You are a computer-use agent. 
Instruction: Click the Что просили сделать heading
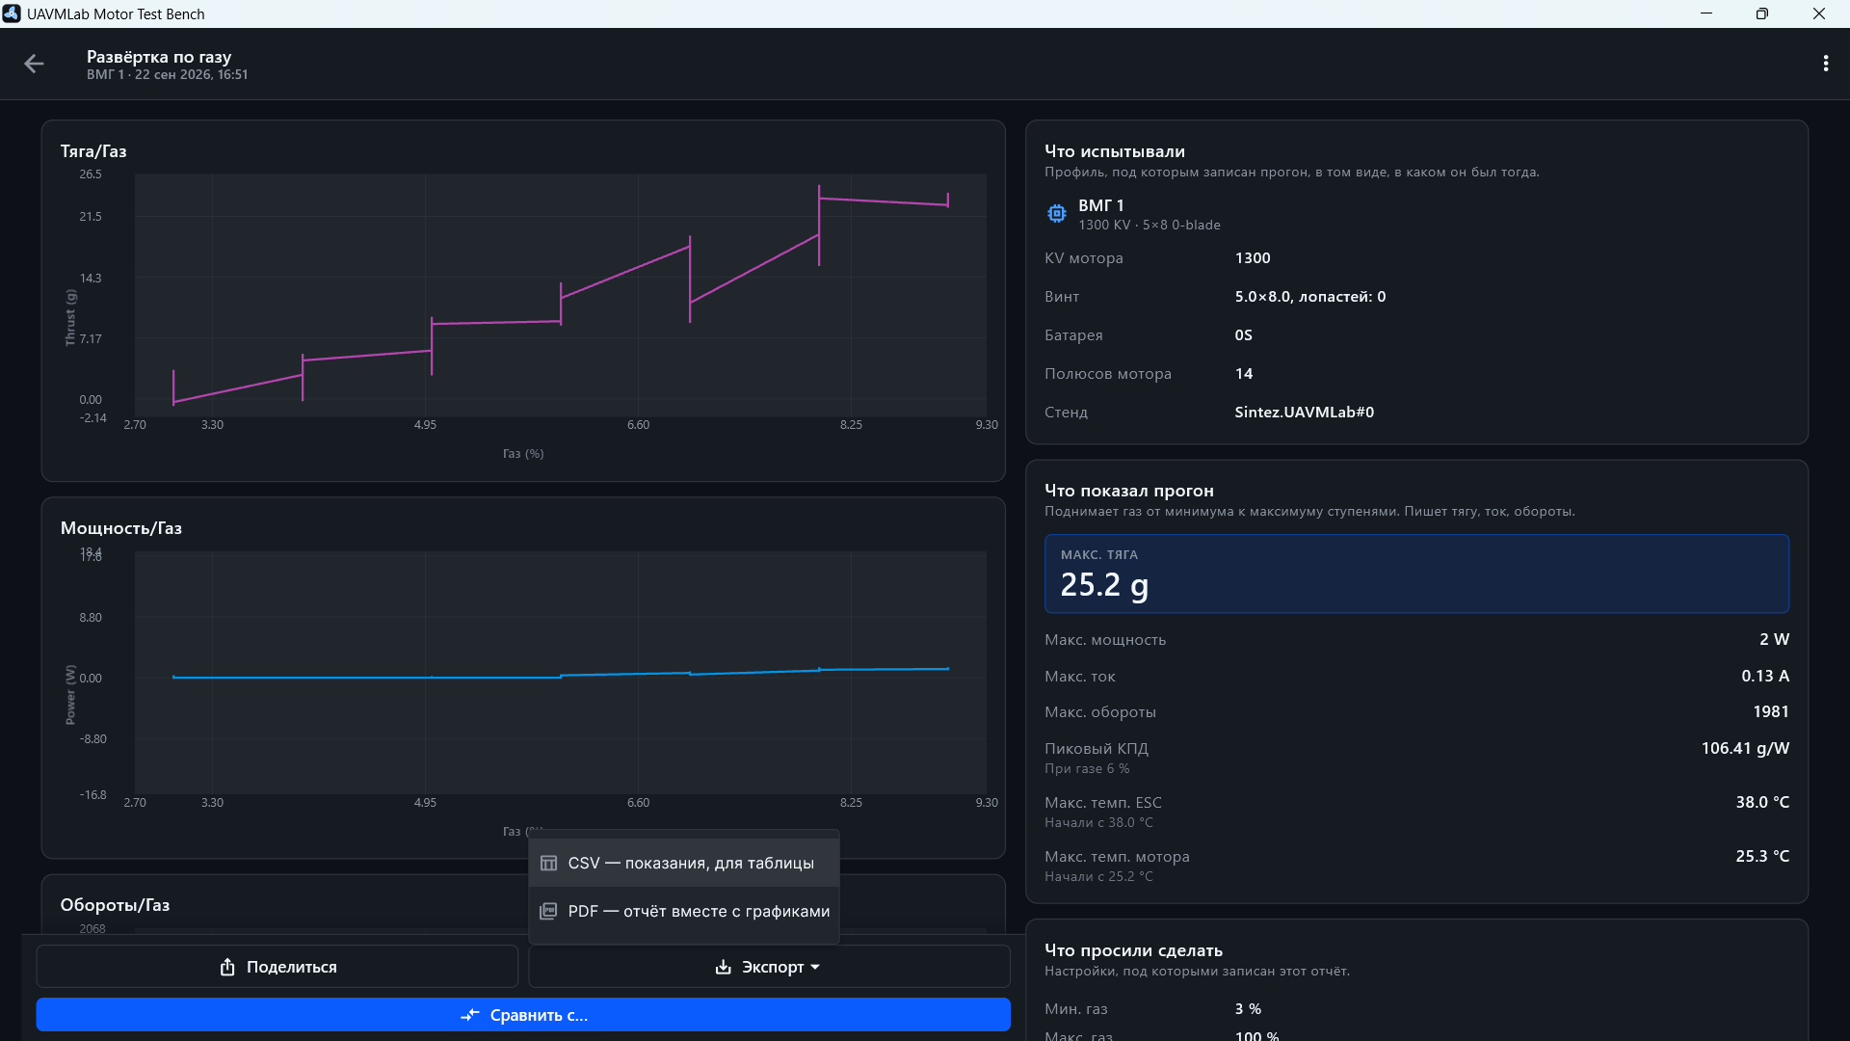1133,950
